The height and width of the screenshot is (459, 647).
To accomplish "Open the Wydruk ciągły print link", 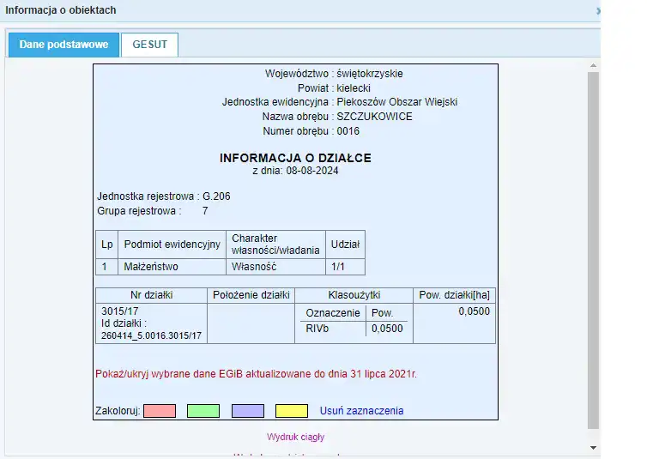I will (295, 437).
